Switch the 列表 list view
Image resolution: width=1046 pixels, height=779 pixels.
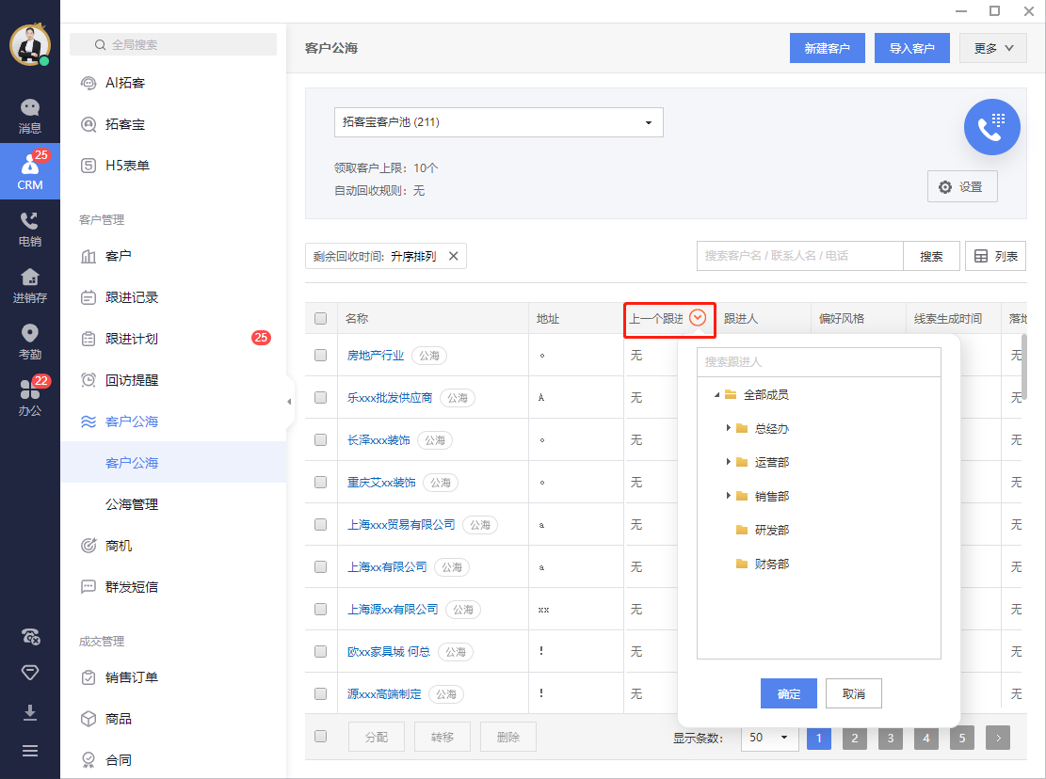point(995,256)
